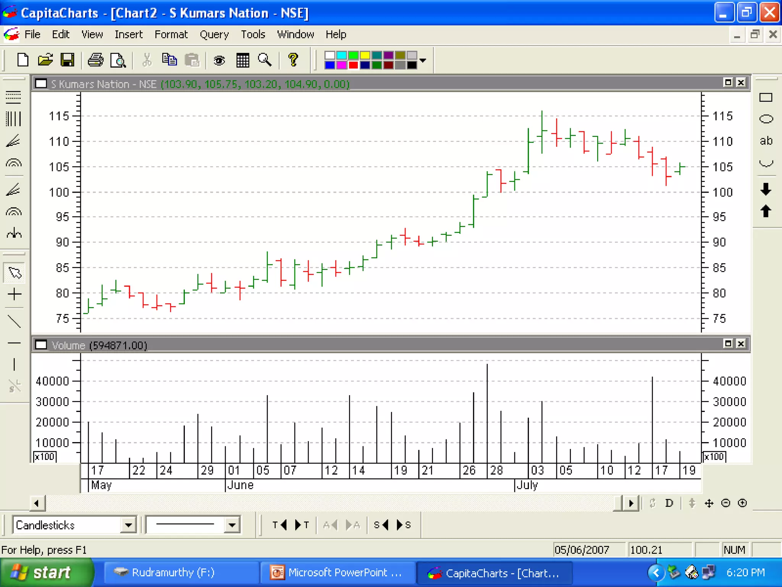Toggle the Volume panel white box
The height and width of the screenshot is (587, 782).
pyautogui.click(x=41, y=345)
